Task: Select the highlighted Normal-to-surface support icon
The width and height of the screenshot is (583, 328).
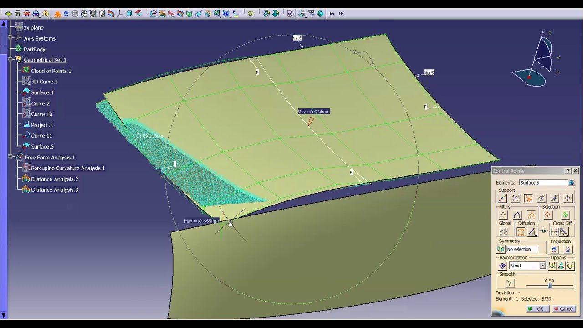Action: click(528, 198)
